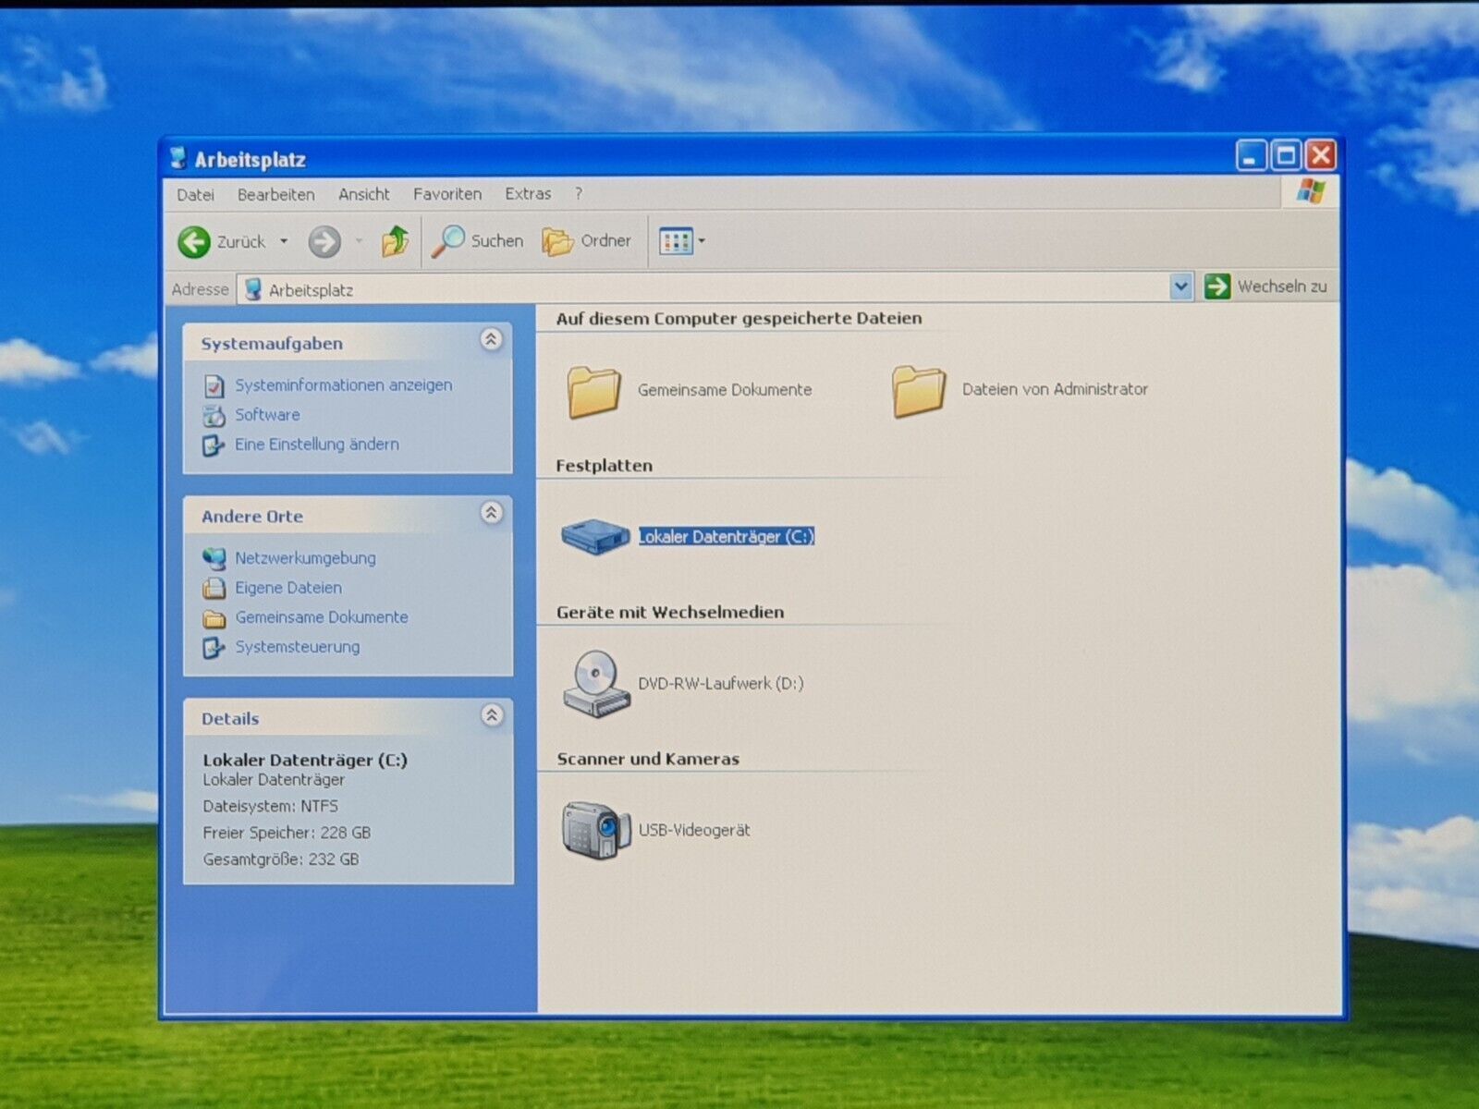
Task: Click the Netzwerkumgebung icon
Action: (214, 558)
